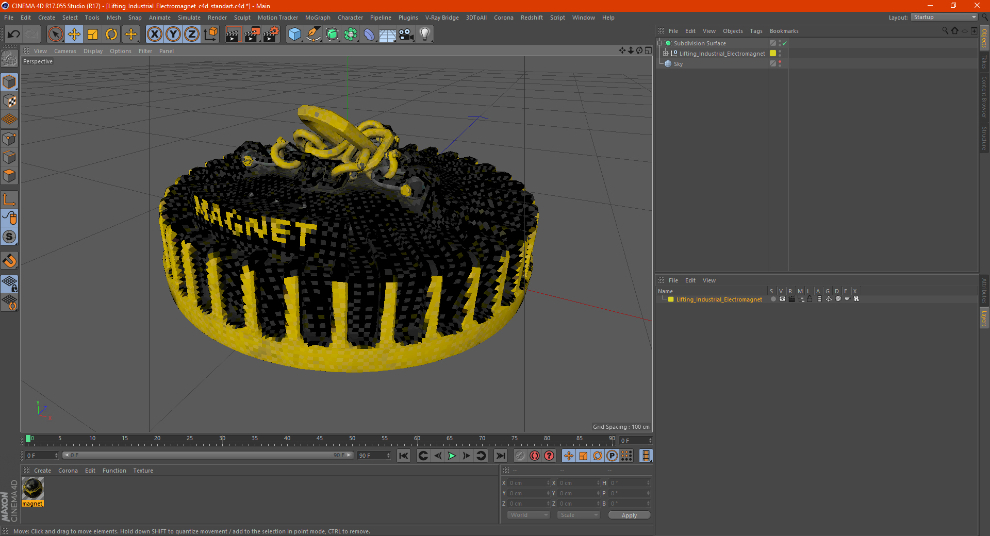
Task: Click the Deformer bend icon
Action: click(369, 35)
